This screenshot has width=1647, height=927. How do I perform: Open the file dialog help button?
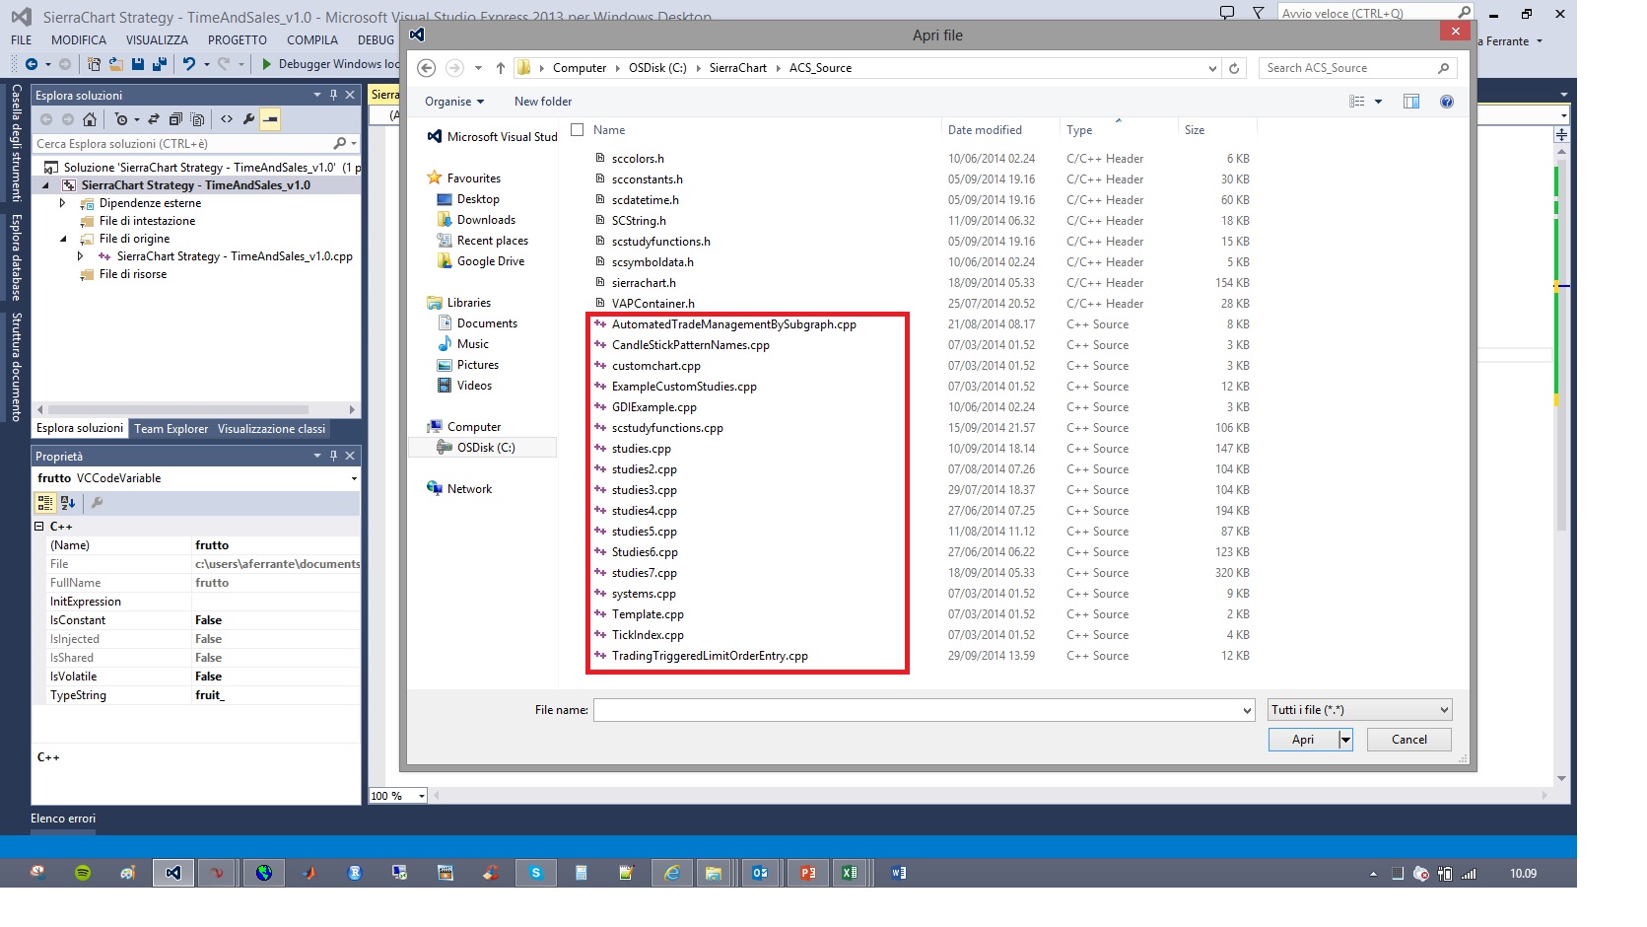pyautogui.click(x=1447, y=102)
